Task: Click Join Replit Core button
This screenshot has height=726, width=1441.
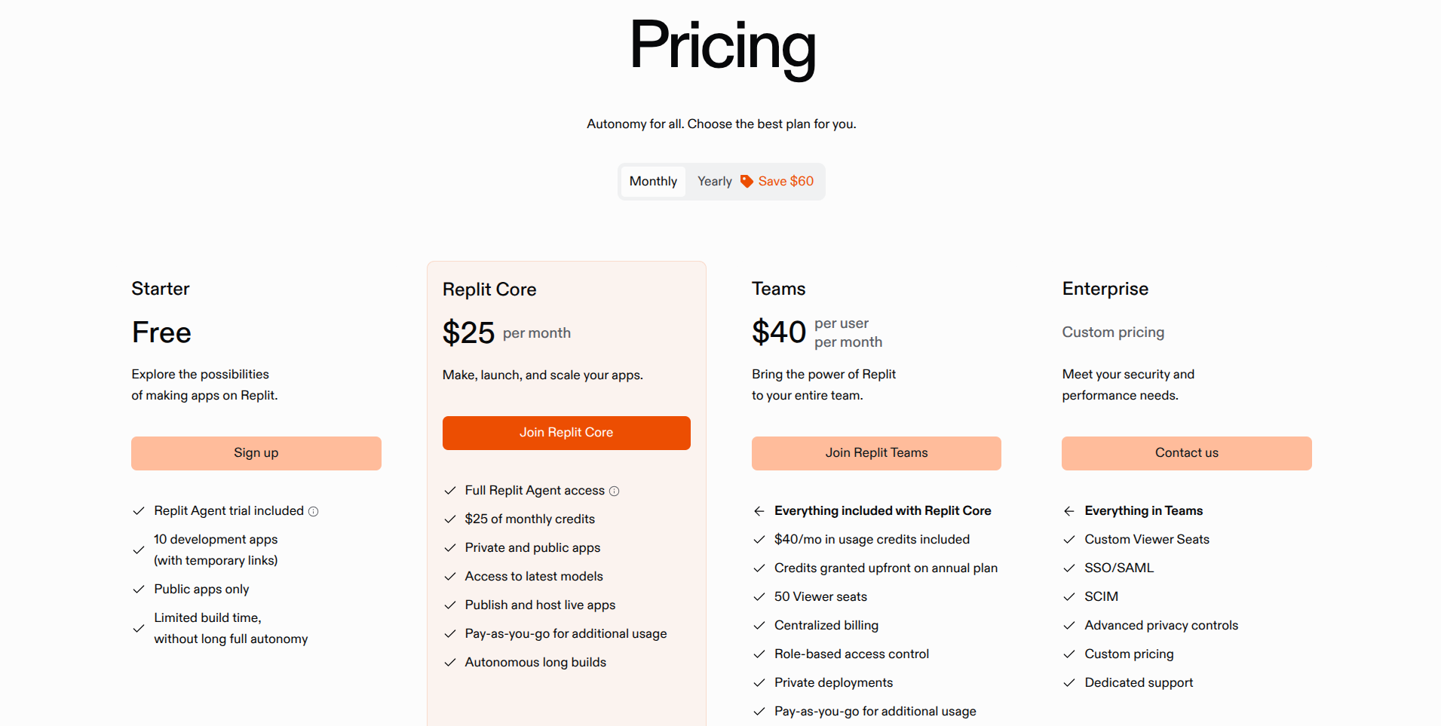Action: tap(566, 433)
